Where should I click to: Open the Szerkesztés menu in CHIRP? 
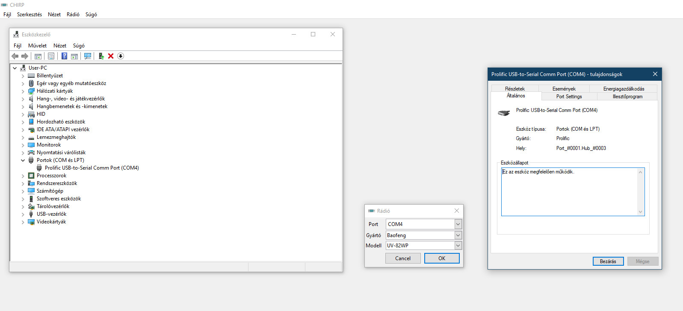pos(30,15)
